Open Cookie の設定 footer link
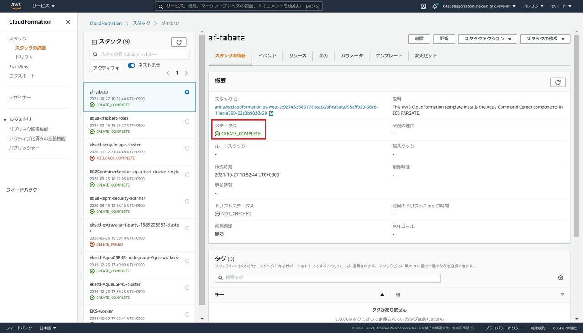 (565, 328)
